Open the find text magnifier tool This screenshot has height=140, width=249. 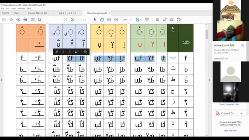coord(40,20)
